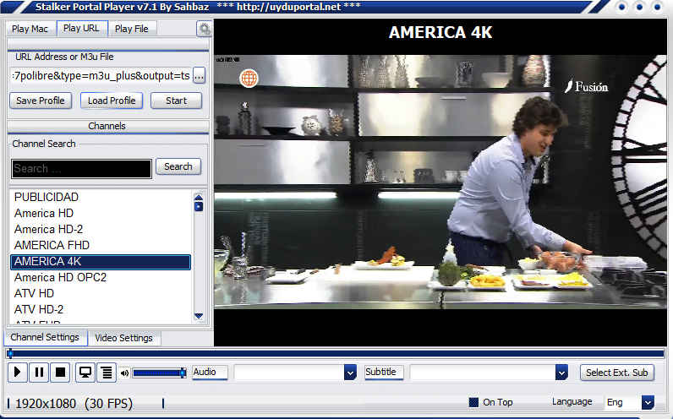Switch to the Play URL tab
Image resolution: width=673 pixels, height=419 pixels.
point(81,28)
